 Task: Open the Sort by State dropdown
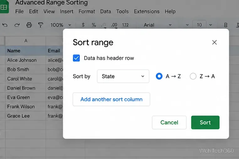coord(123,76)
